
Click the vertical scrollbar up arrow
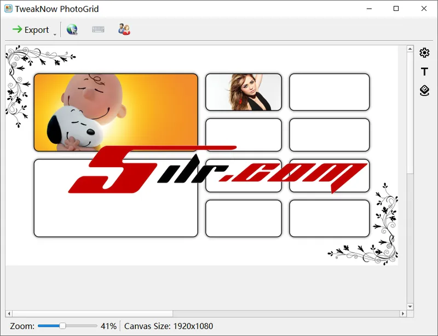[410, 49]
